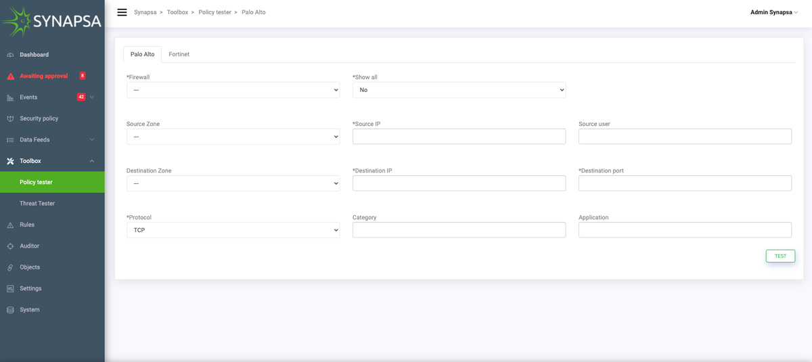
Task: Click Palo Alto breadcrumb text
Action: click(x=253, y=12)
